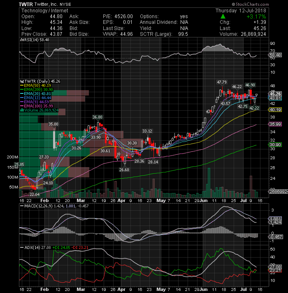Click the 47.79 peak price annotation
Viewport: 288px width, 293px height.
[x=222, y=82]
